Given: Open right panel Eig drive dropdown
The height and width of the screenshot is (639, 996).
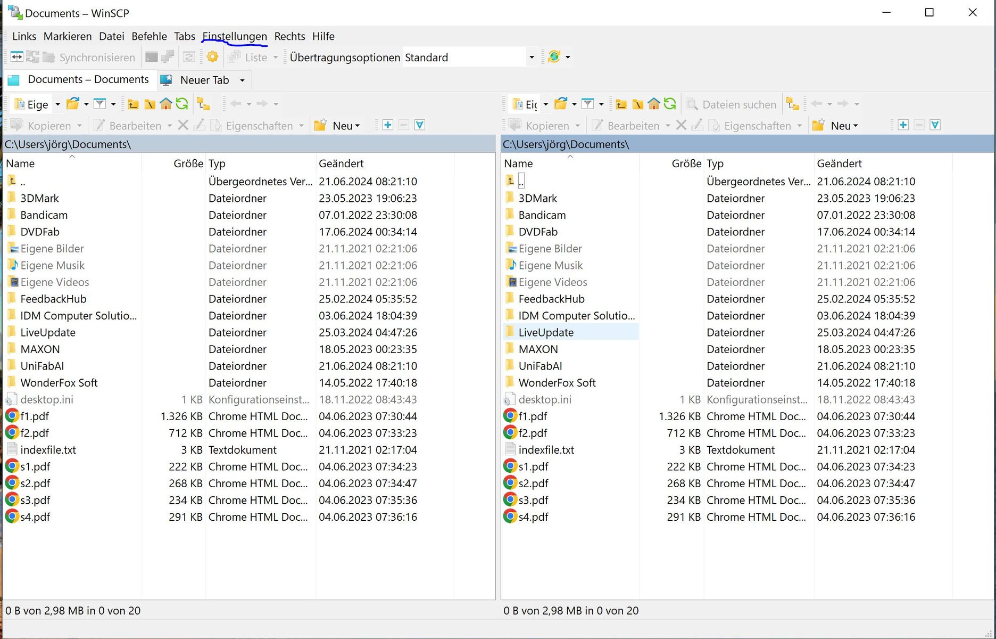Looking at the screenshot, I should [x=545, y=104].
